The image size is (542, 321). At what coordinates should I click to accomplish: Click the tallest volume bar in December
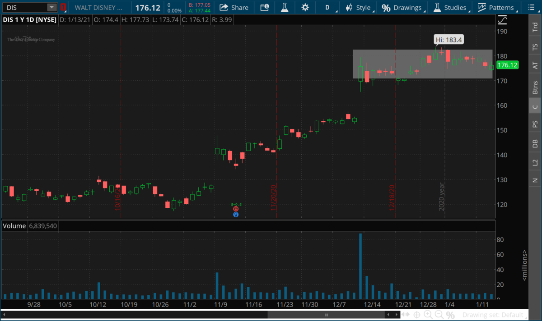point(360,266)
